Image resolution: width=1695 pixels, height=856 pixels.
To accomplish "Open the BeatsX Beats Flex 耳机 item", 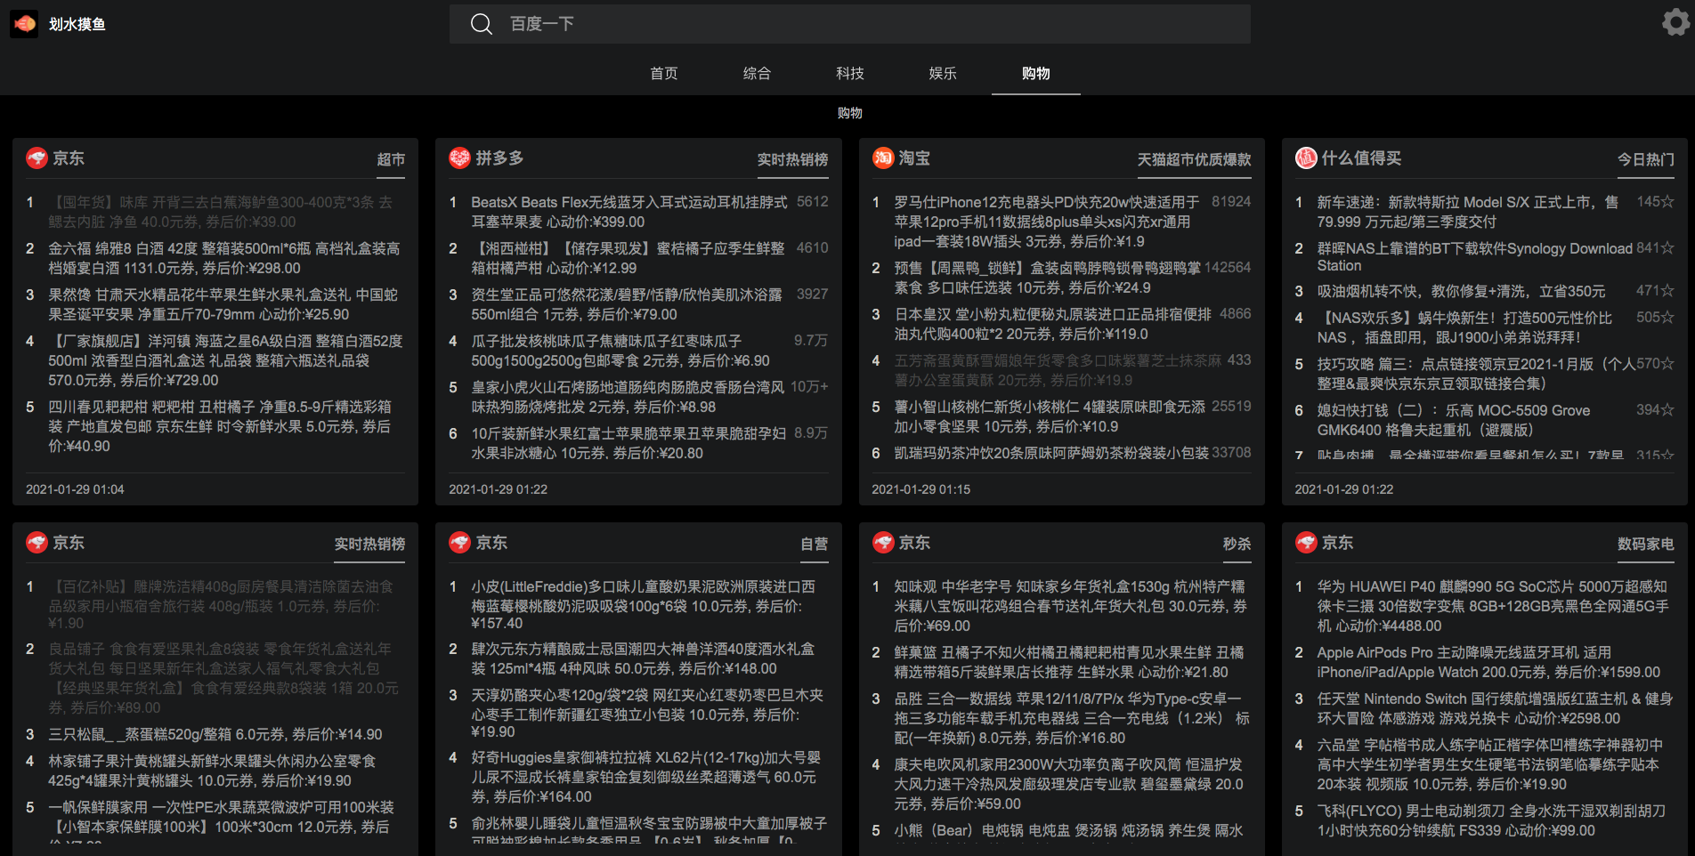I will (629, 212).
